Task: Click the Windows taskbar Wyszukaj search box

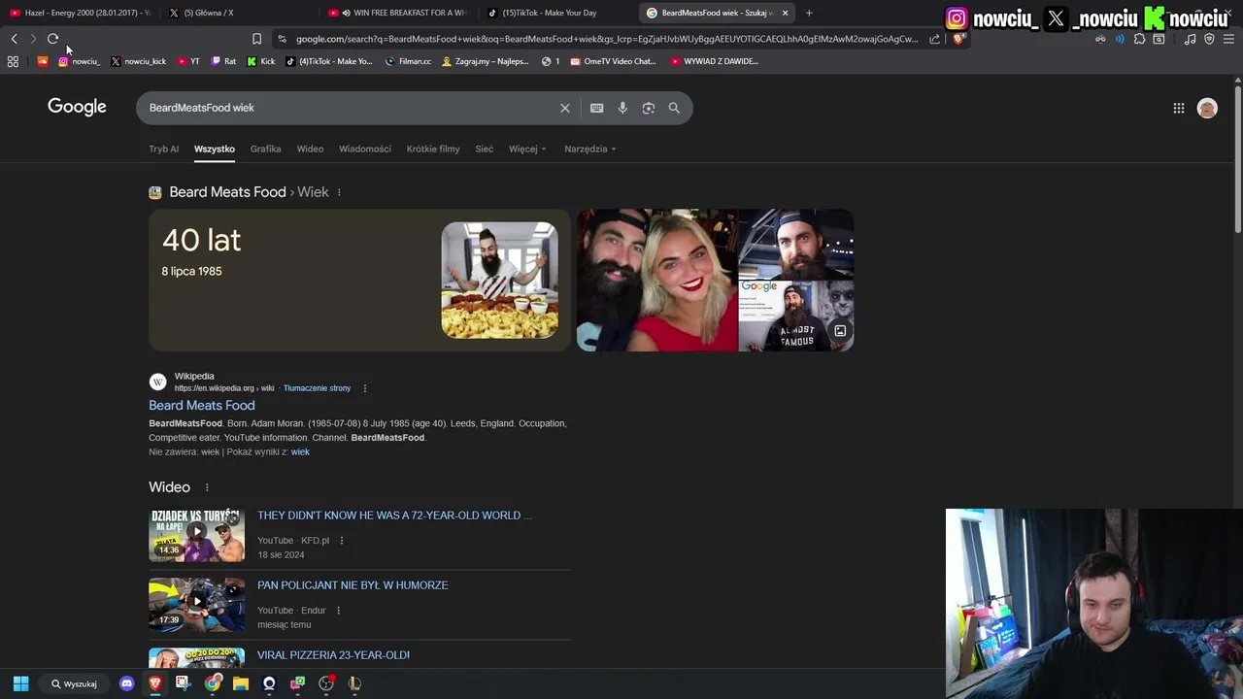Action: pos(74,683)
